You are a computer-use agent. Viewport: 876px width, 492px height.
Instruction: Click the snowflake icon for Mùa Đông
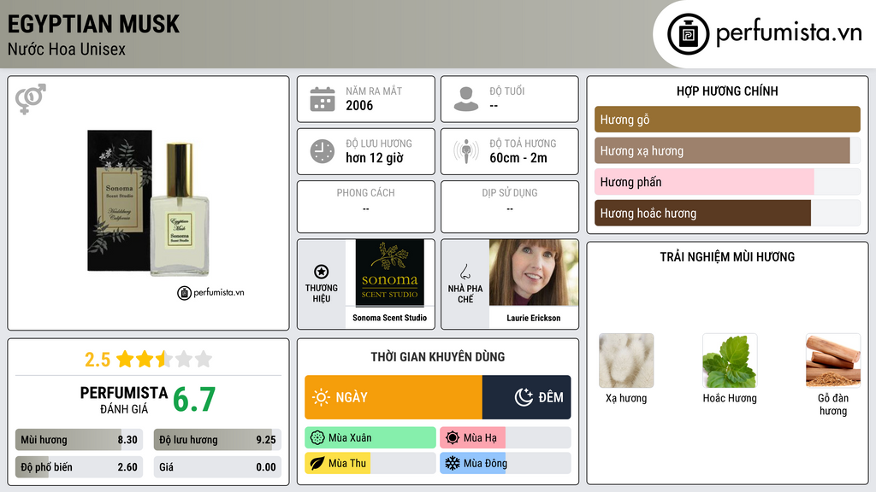453,463
